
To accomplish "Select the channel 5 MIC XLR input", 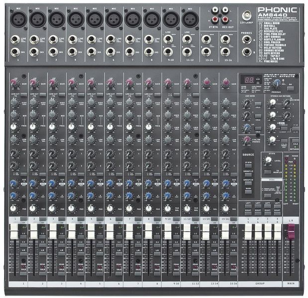I will click(x=95, y=19).
